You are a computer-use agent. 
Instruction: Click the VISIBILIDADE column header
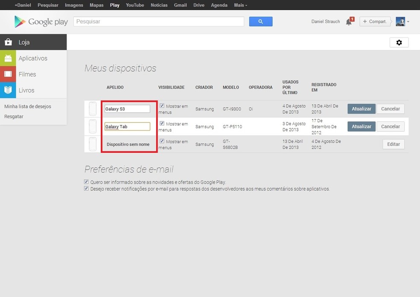coord(172,87)
